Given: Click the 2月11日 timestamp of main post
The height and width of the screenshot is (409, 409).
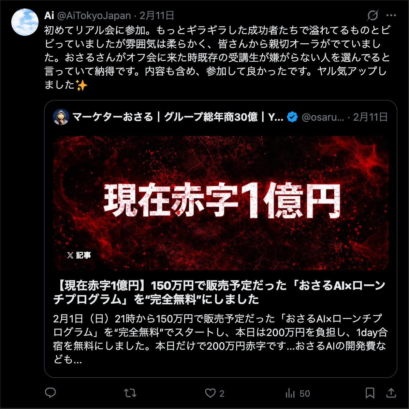Looking at the screenshot, I should [157, 15].
